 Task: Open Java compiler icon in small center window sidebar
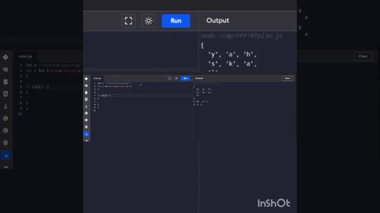[x=86, y=106]
